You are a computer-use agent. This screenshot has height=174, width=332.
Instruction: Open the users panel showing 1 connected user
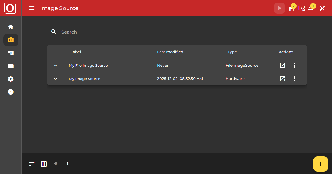click(x=310, y=8)
